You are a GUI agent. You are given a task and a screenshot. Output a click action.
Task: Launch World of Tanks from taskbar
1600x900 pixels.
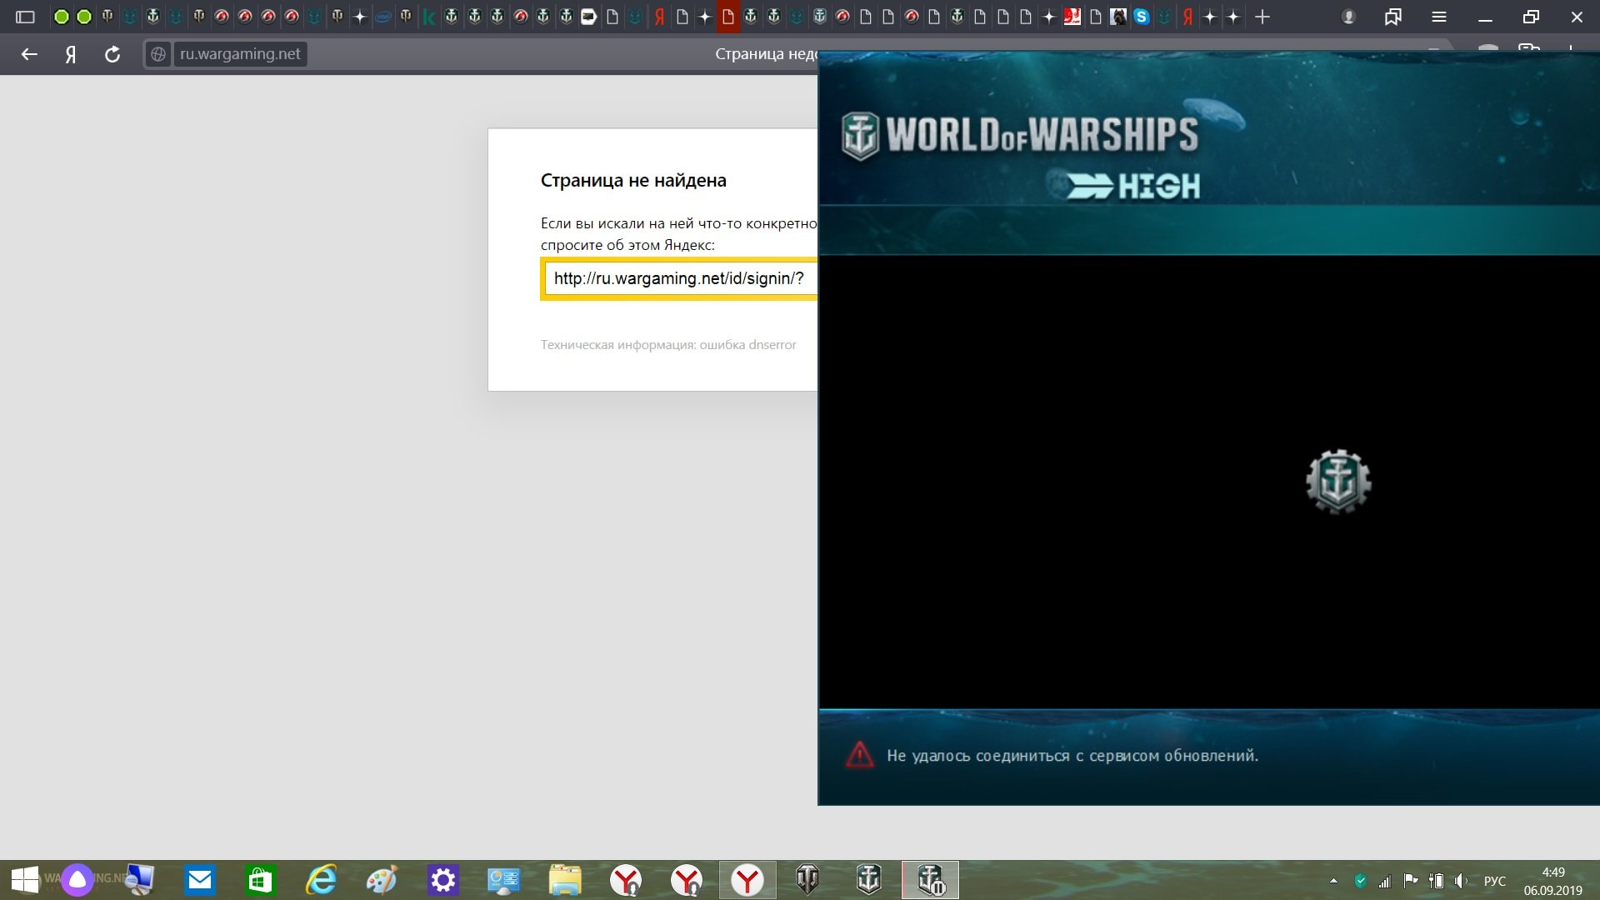coord(807,880)
